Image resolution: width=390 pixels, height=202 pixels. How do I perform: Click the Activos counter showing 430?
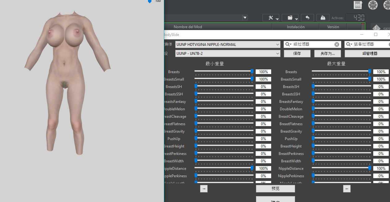coord(355,18)
